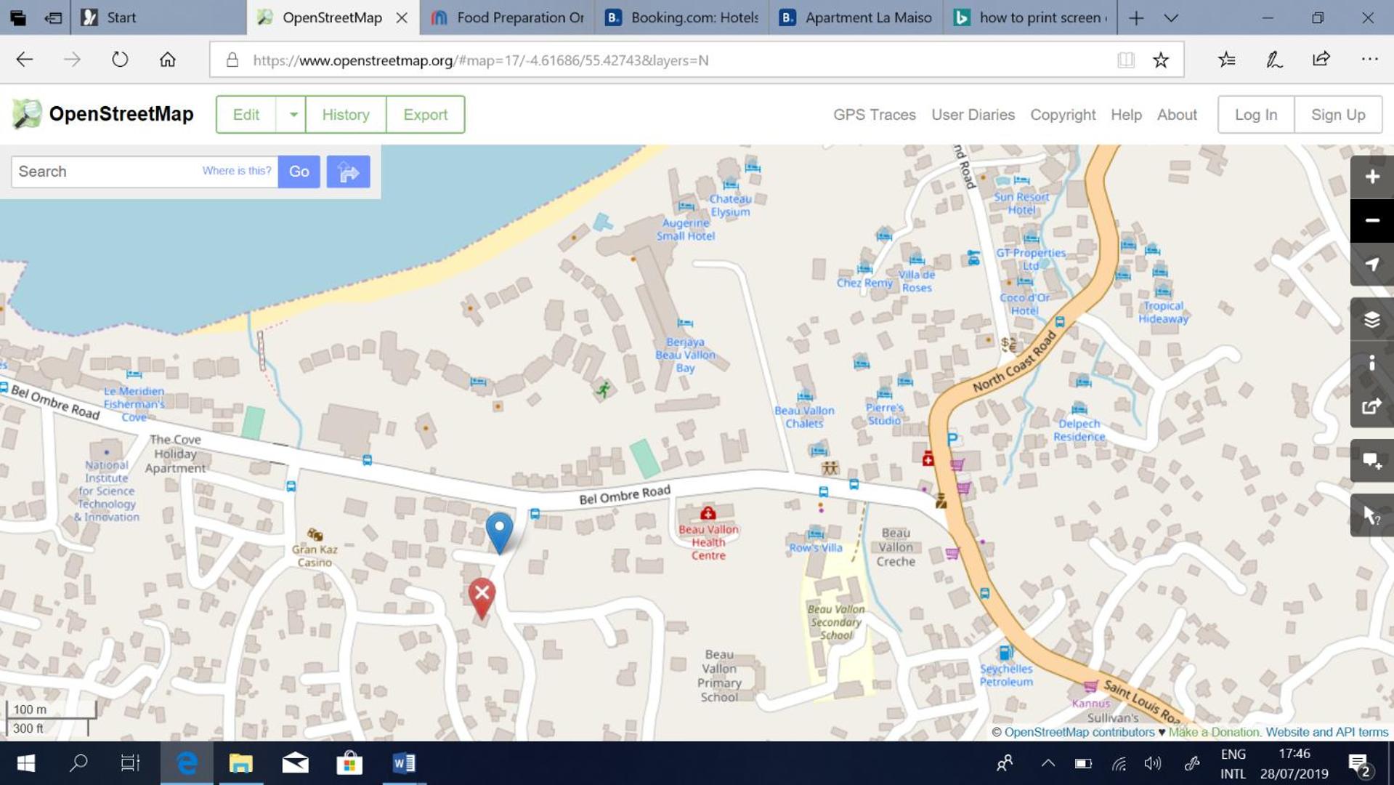The height and width of the screenshot is (785, 1394).
Task: Share this page from browser
Action: pyautogui.click(x=1321, y=60)
